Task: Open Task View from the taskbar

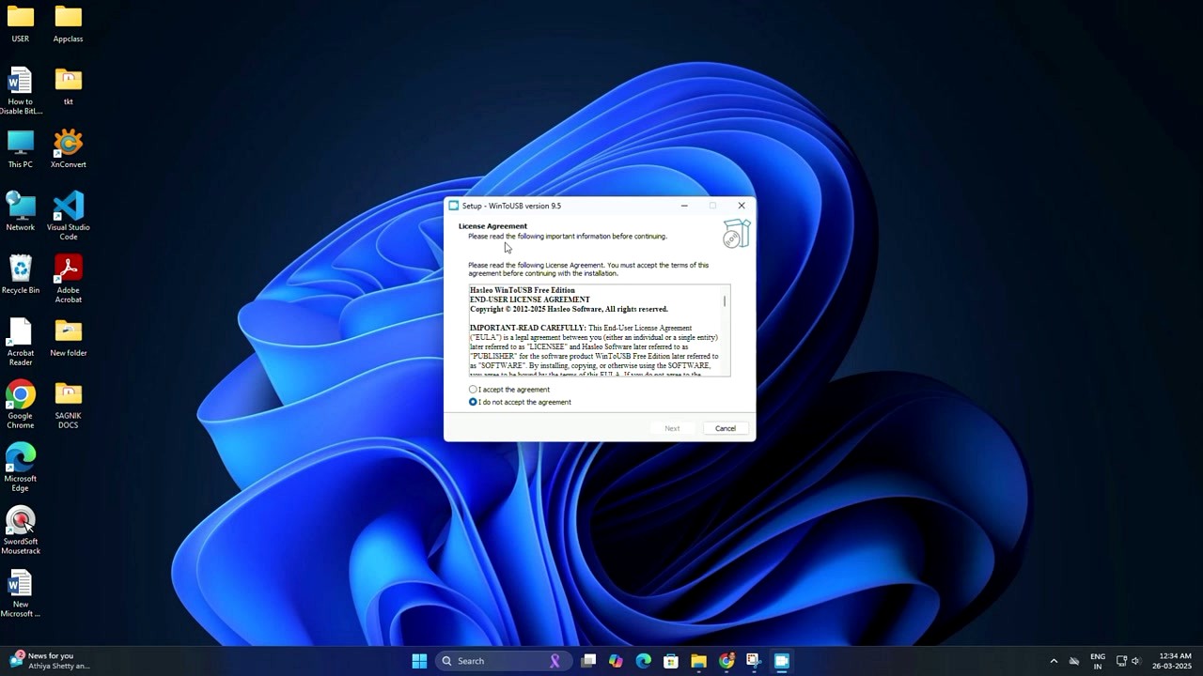Action: (588, 660)
